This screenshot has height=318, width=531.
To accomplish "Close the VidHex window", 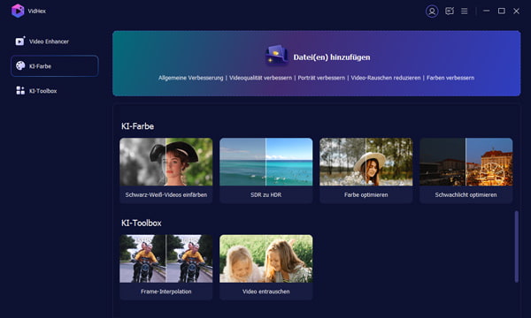I will pyautogui.click(x=517, y=11).
